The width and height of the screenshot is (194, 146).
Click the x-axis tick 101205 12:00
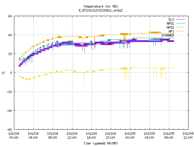point(188,136)
